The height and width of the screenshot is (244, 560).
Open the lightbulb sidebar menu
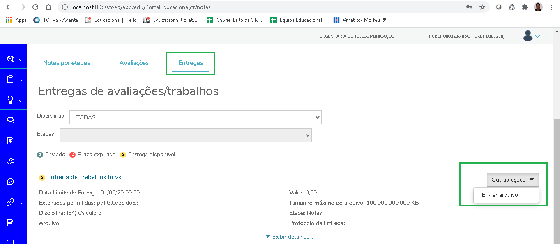coord(10,100)
